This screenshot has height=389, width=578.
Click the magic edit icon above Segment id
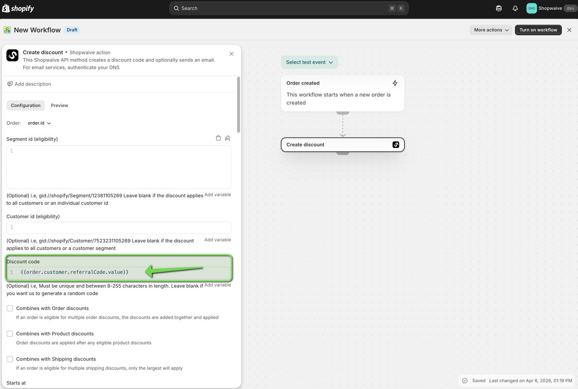click(227, 138)
